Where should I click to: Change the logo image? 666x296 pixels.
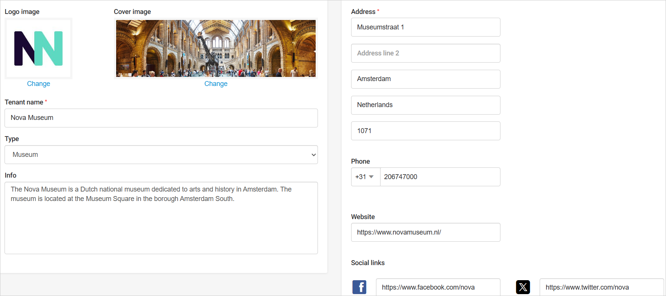click(38, 84)
